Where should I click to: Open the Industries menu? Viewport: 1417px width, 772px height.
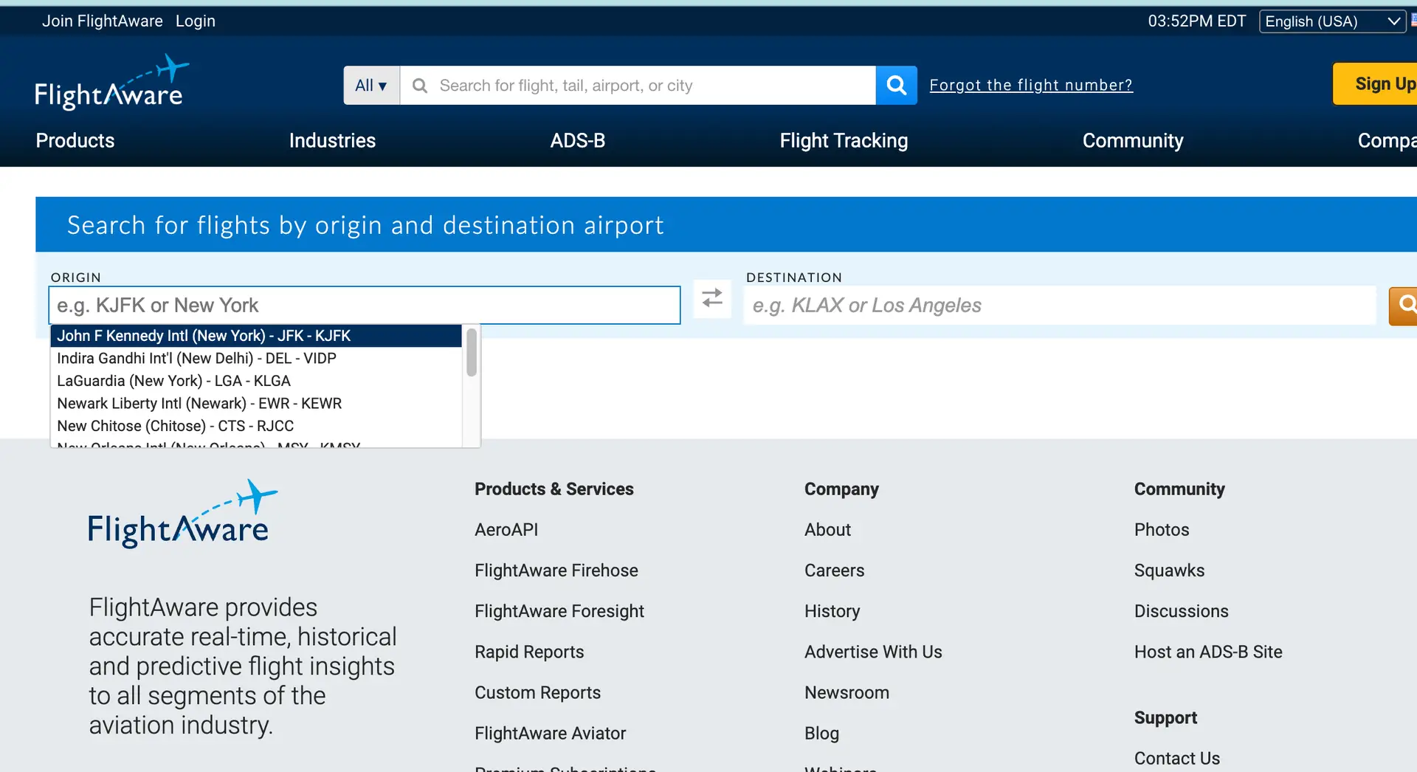[332, 140]
